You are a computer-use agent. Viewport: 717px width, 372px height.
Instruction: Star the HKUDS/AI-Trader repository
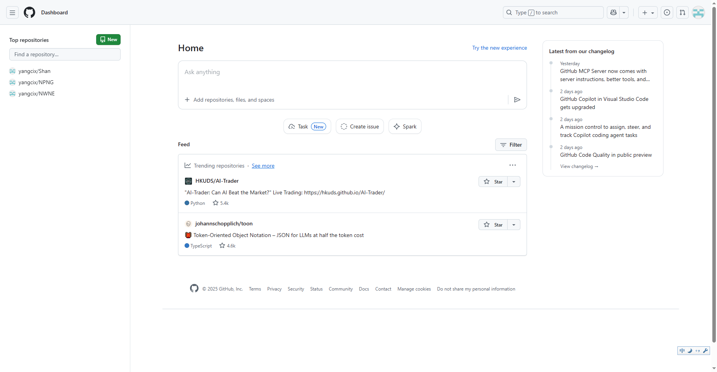[x=493, y=181]
